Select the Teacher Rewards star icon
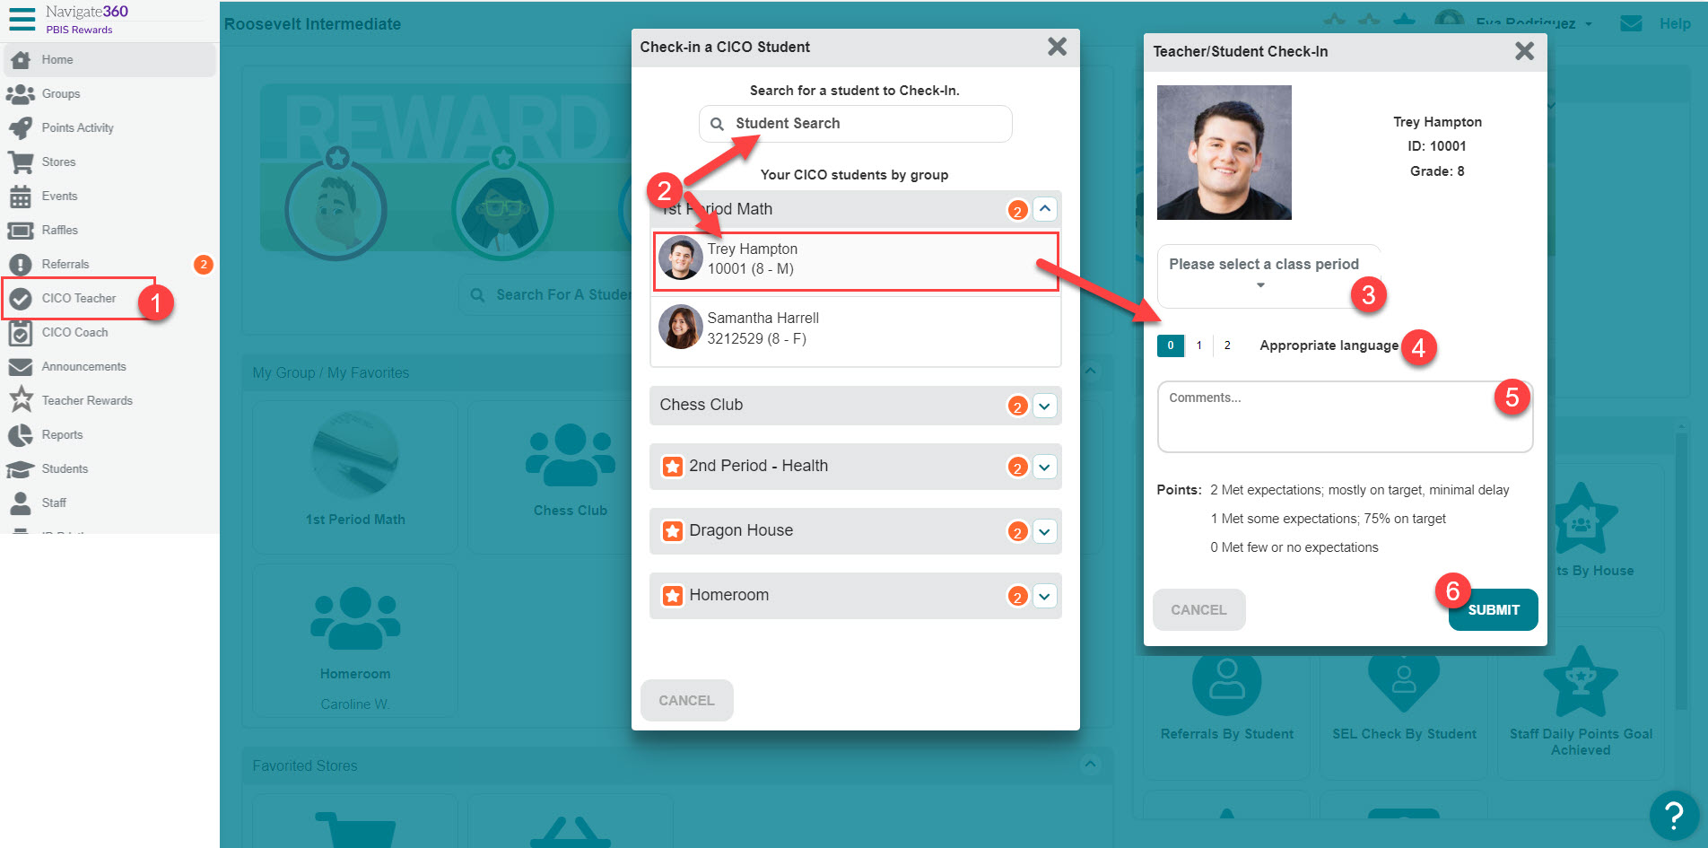Screen dimensions: 1708x848 pos(22,400)
